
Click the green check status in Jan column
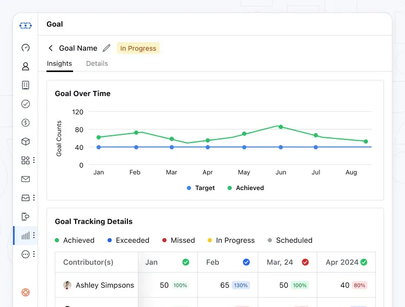tap(186, 262)
